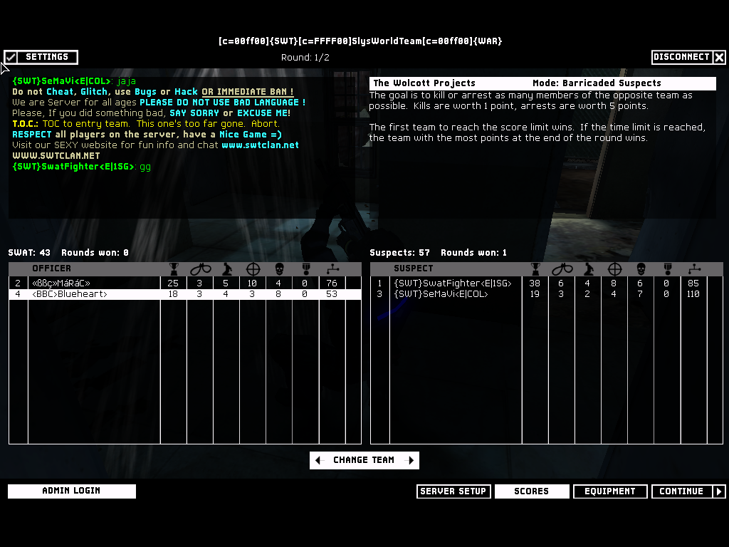Click SwatFighter's score value 38
Image resolution: width=729 pixels, height=547 pixels.
pyautogui.click(x=535, y=283)
